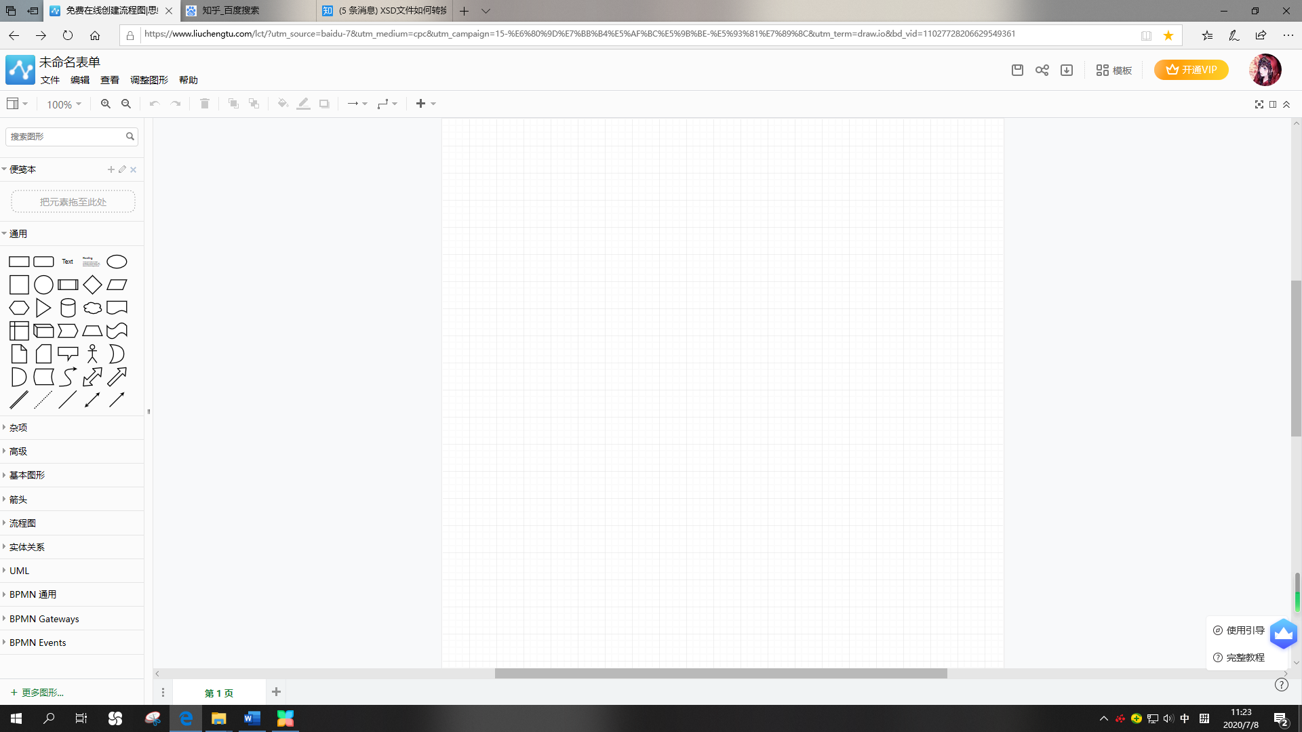Click the 开通VIP button

click(1191, 70)
